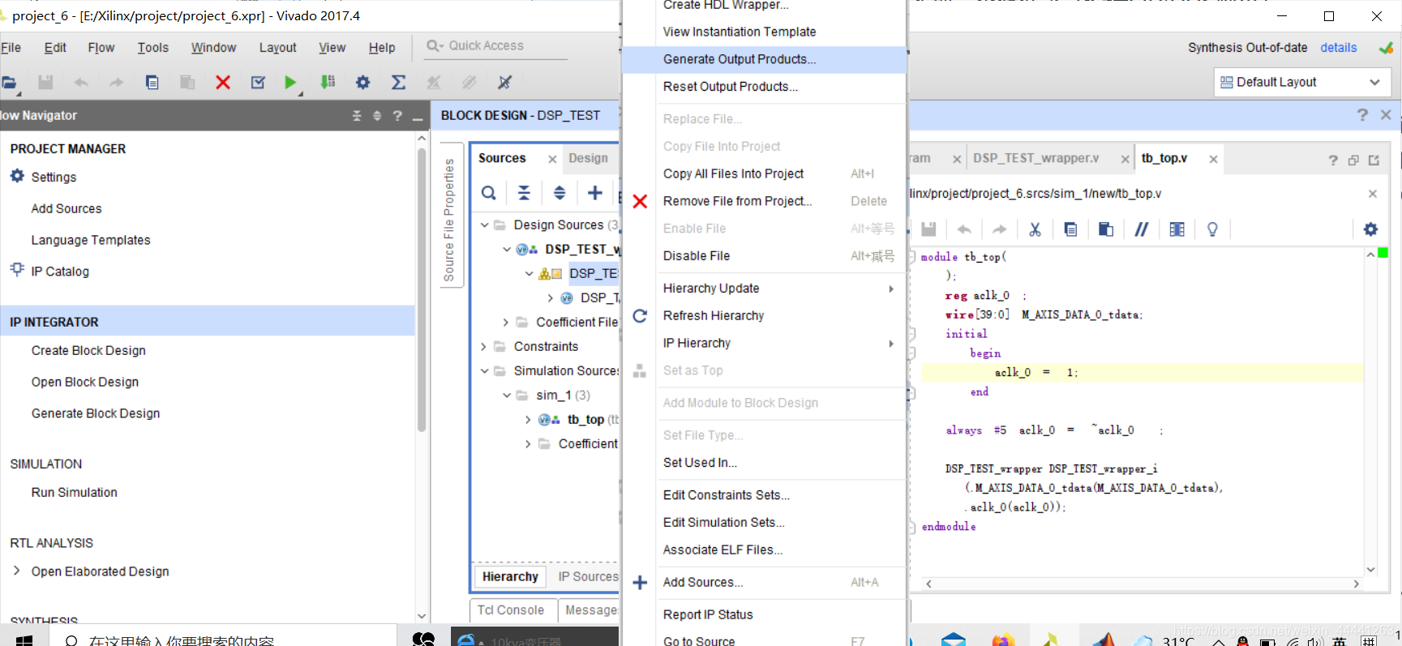
Task: Expand the Constraints tree node
Action: (484, 346)
